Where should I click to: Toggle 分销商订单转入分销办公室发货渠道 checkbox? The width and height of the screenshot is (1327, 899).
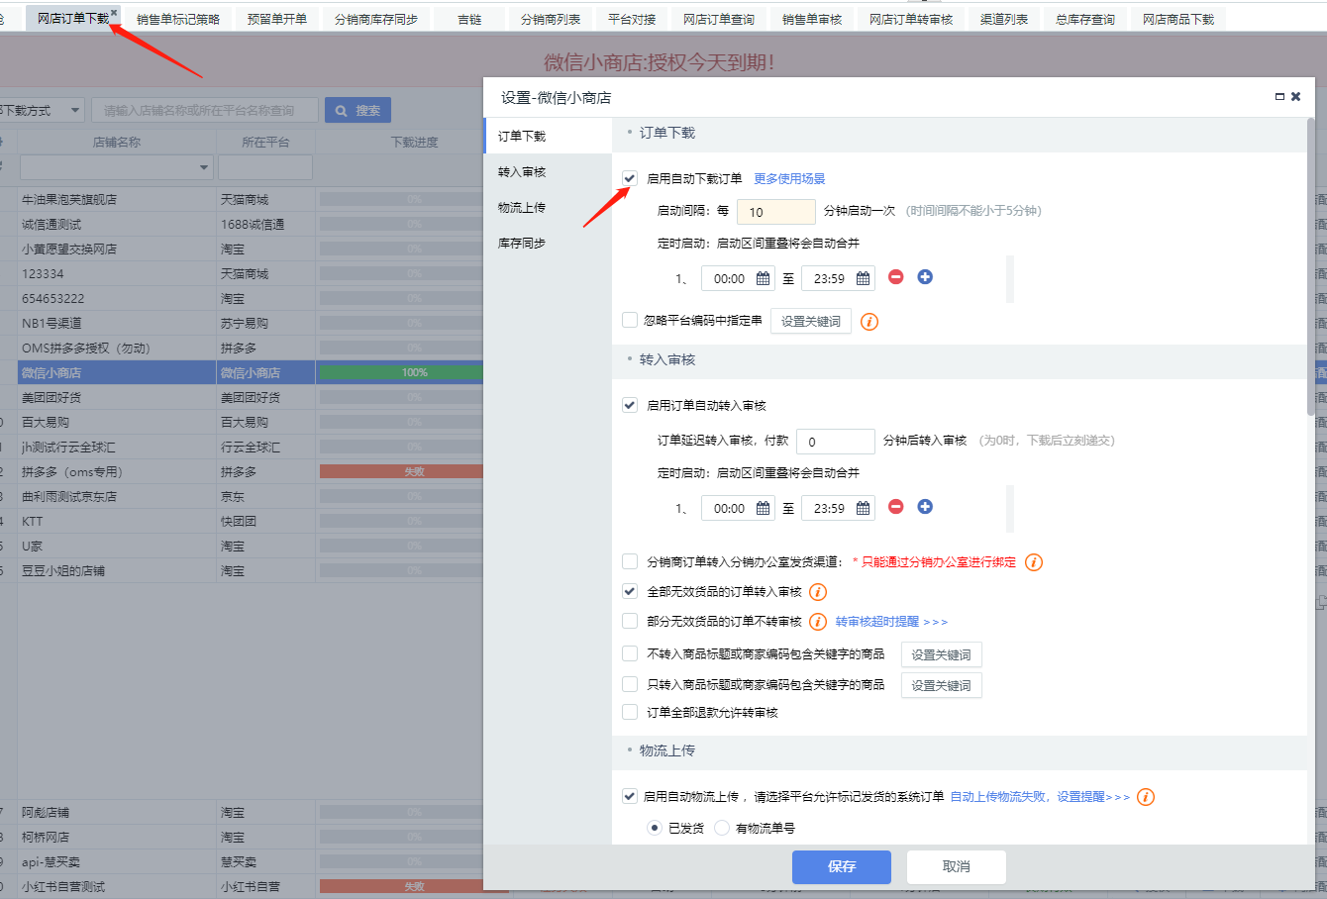[630, 561]
